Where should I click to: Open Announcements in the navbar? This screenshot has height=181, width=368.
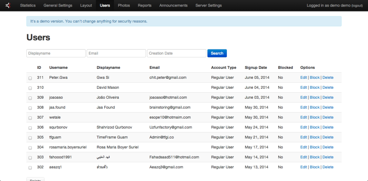173,5
